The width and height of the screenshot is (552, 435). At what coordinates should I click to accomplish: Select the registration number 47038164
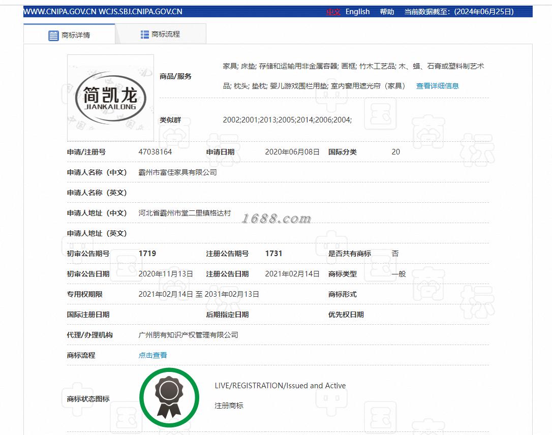[x=155, y=151]
